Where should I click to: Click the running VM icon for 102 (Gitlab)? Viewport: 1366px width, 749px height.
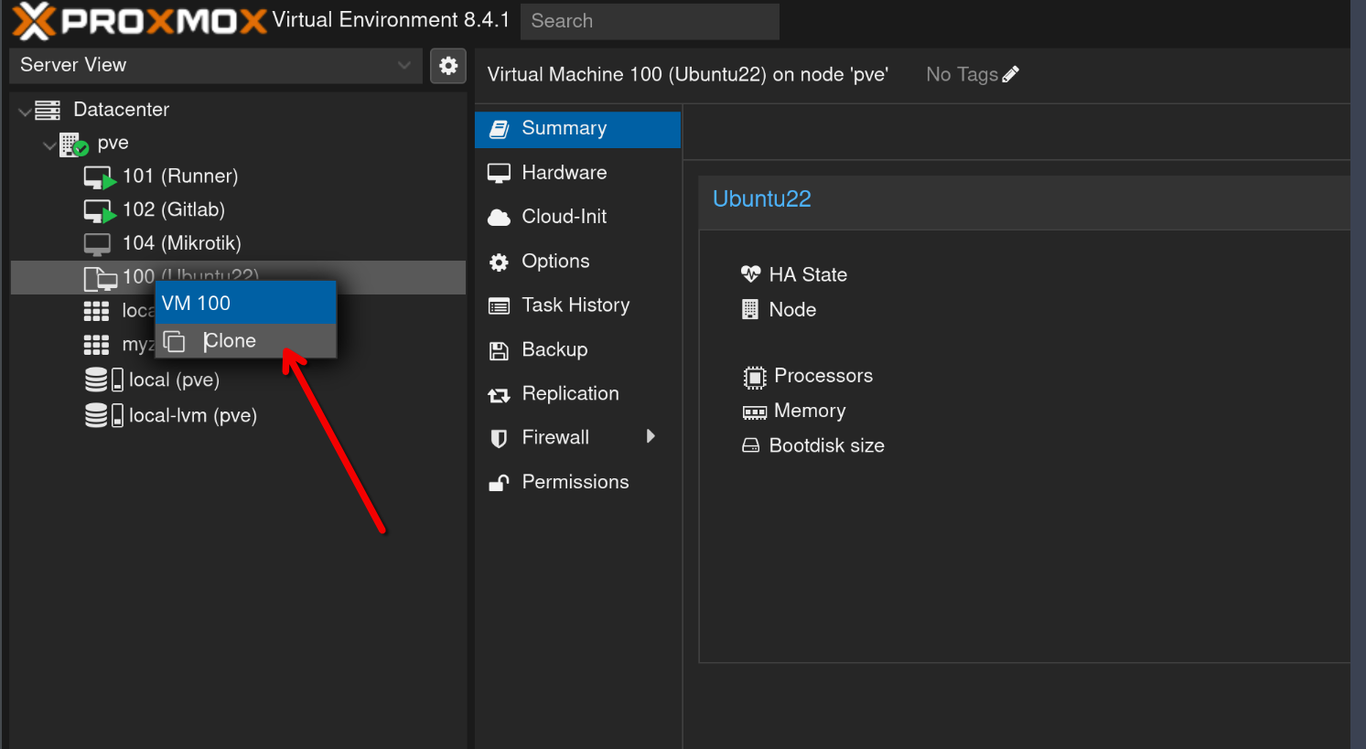[100, 210]
